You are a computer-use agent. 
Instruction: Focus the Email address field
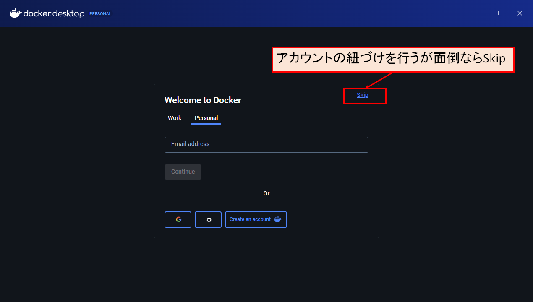point(266,145)
